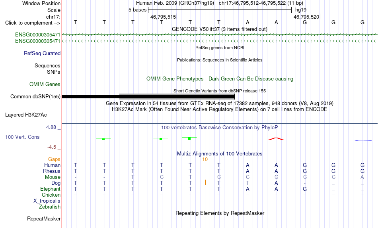Click 'RefSeq genes from NCBI' title

[220, 48]
